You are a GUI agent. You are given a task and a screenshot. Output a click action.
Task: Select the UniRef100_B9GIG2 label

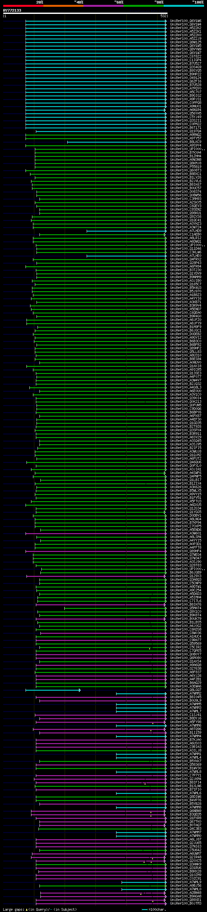[x=185, y=95]
